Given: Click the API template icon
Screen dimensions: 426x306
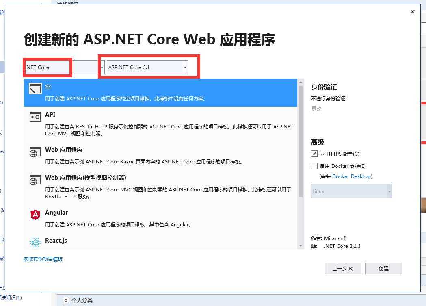Looking at the screenshot, I should (x=35, y=117).
